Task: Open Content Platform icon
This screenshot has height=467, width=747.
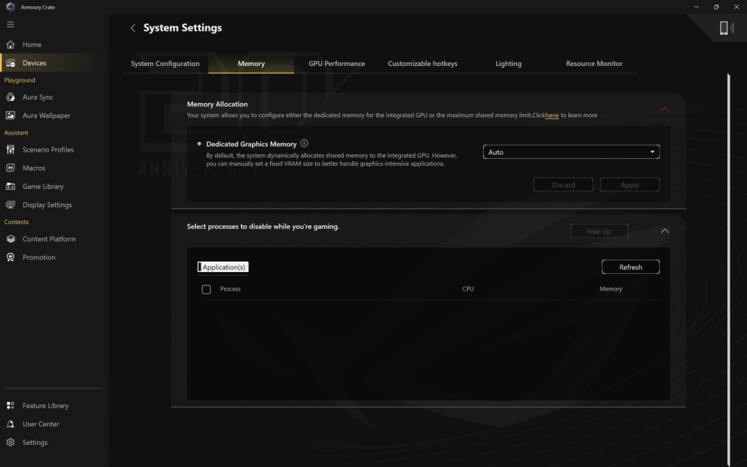Action: pos(10,239)
